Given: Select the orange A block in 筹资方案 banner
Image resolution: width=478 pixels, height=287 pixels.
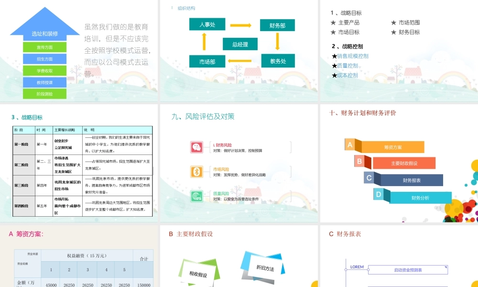Looking at the screenshot, I should click(350, 143).
